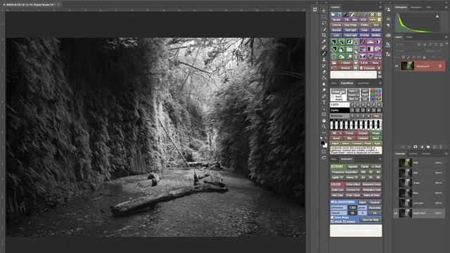Open the Histogram panel flyout menu
Image resolution: width=450 pixels, height=253 pixels.
click(446, 7)
